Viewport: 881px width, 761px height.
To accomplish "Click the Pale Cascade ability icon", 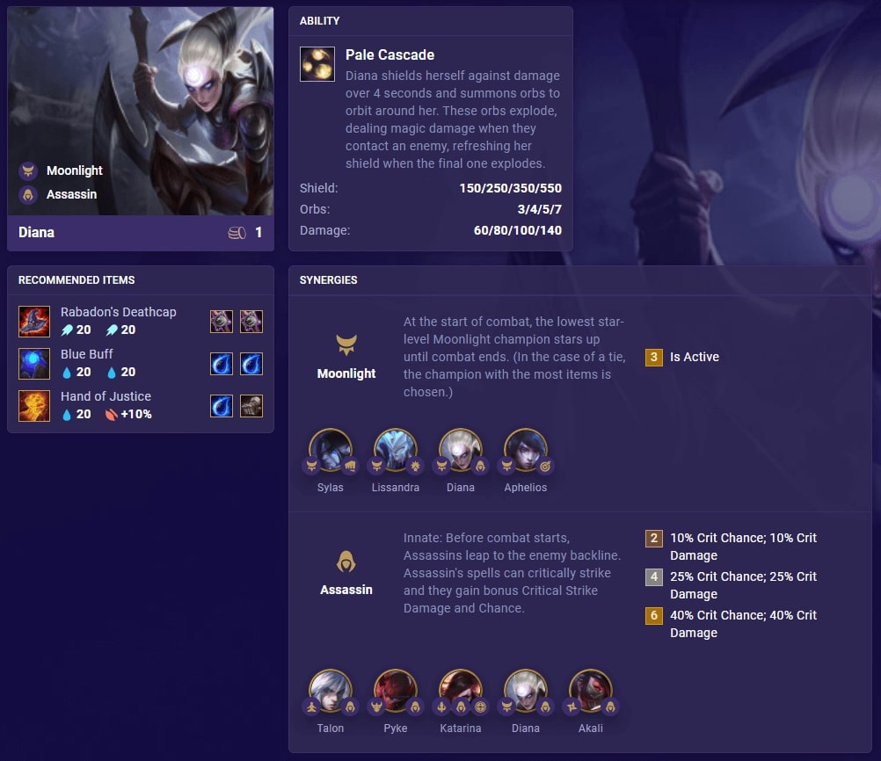I will (x=317, y=64).
